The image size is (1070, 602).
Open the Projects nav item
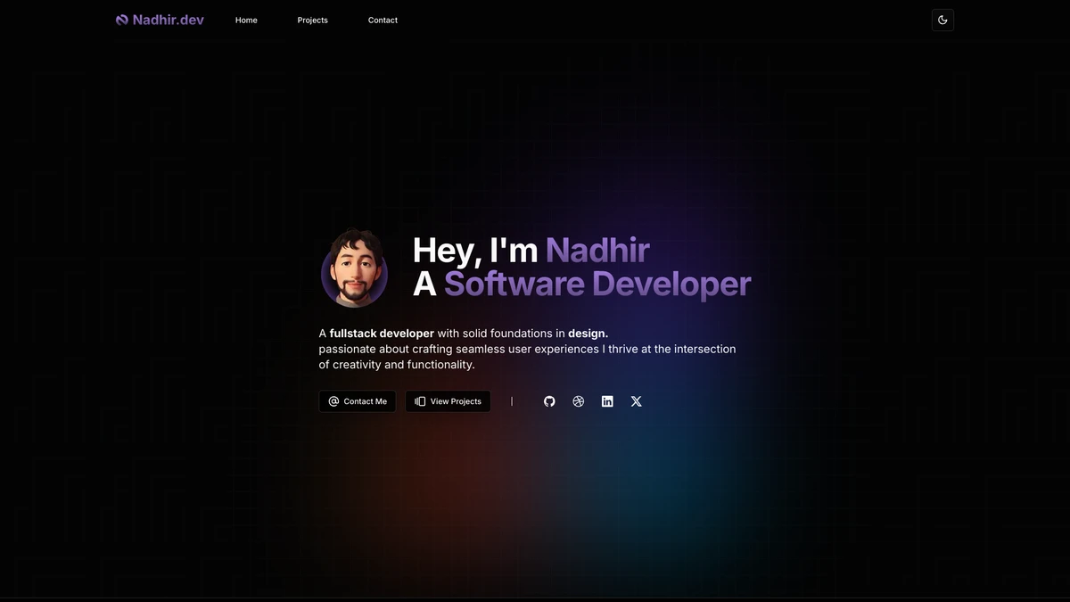tap(312, 20)
